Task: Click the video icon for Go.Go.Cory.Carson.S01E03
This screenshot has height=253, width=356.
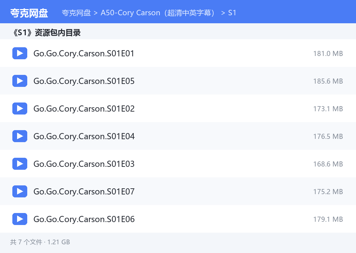Action: (x=20, y=164)
